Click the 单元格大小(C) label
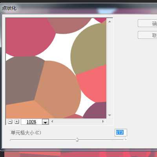This screenshot has height=157, width=157. pos(26,133)
